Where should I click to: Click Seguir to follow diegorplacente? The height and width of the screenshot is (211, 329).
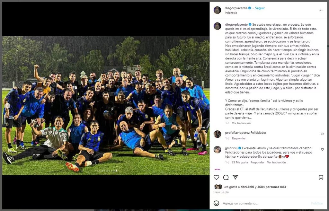pos(260,8)
